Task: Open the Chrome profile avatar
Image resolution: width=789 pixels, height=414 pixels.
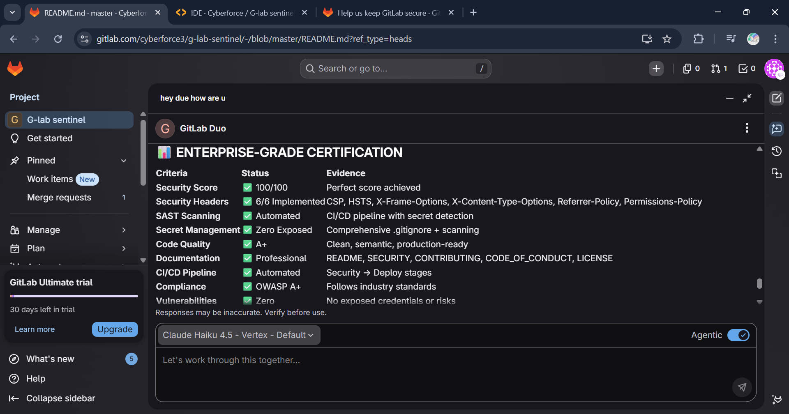Action: pyautogui.click(x=753, y=39)
